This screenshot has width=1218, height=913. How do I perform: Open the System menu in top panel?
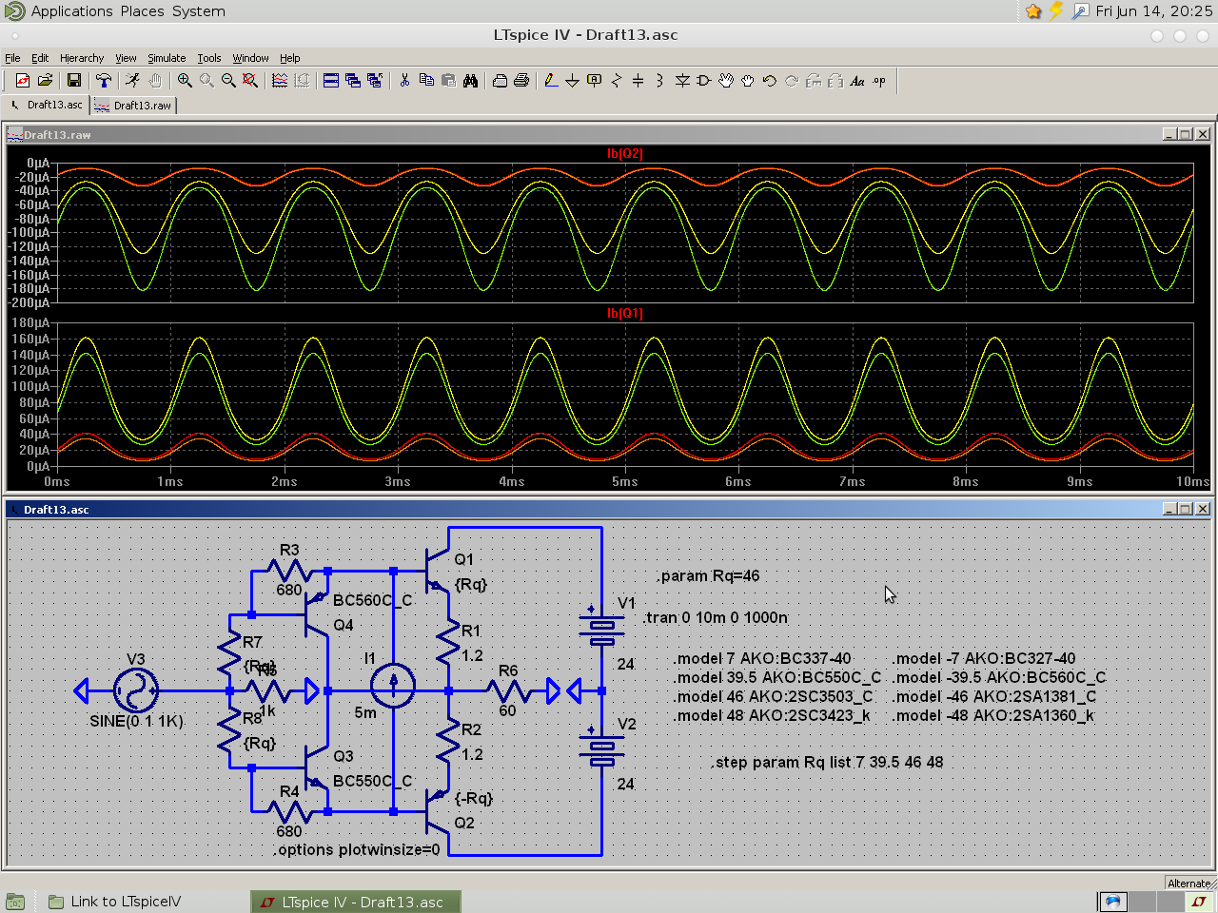coord(199,11)
